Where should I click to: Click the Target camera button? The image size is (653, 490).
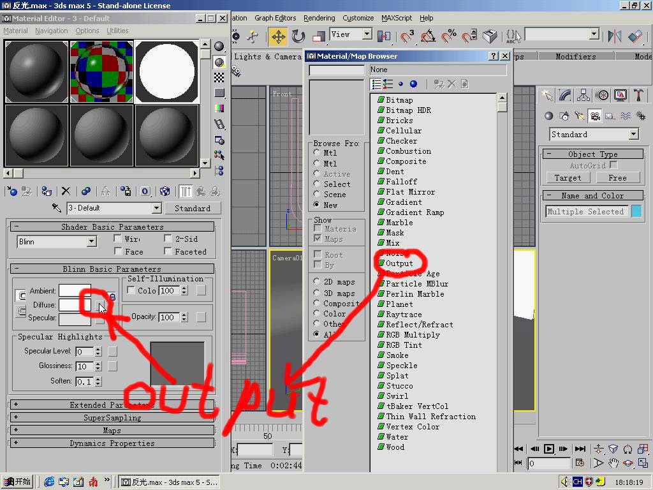point(568,178)
